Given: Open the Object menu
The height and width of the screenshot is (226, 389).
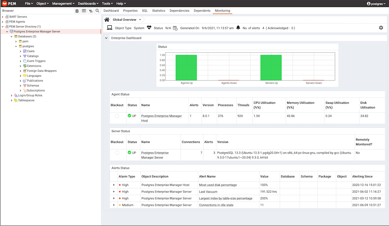Looking at the screenshot, I should click(42, 4).
